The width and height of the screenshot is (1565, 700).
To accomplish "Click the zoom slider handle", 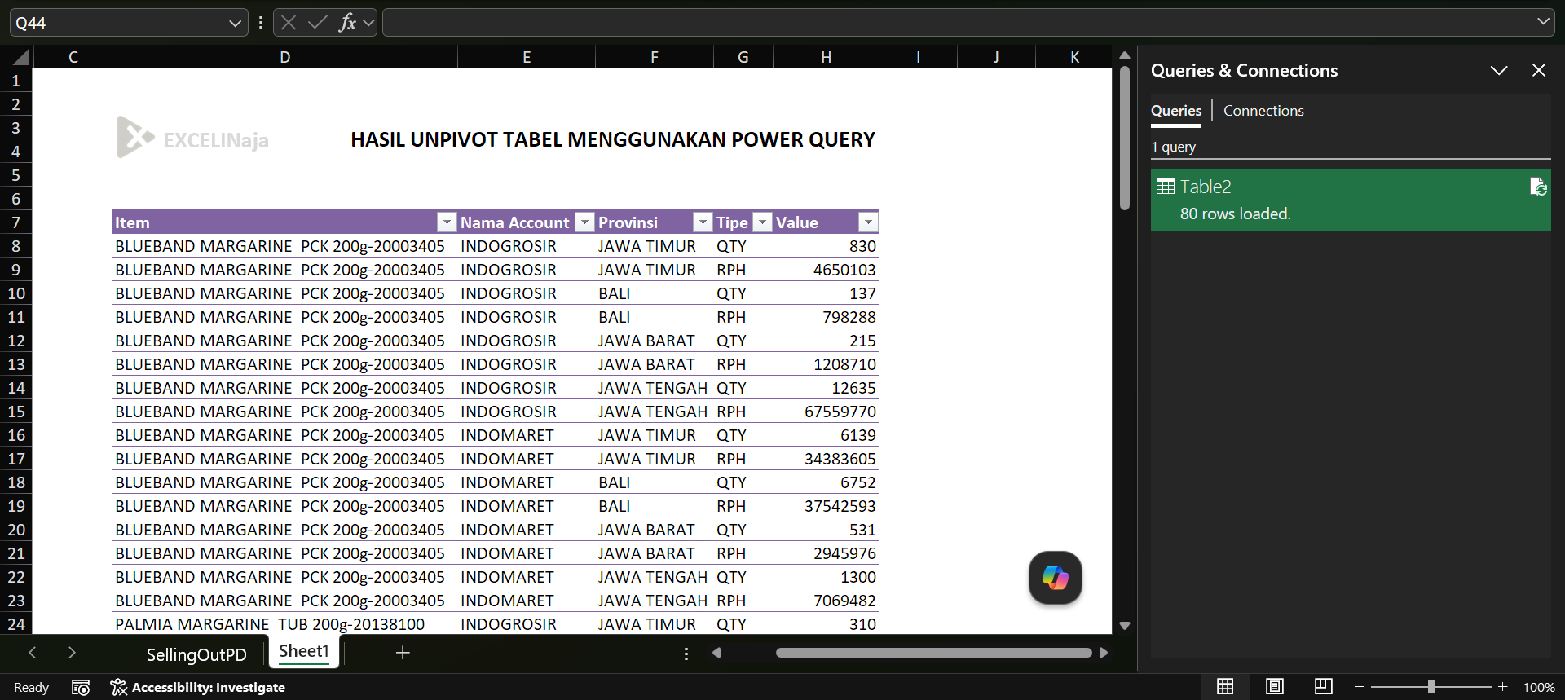I will pyautogui.click(x=1431, y=687).
